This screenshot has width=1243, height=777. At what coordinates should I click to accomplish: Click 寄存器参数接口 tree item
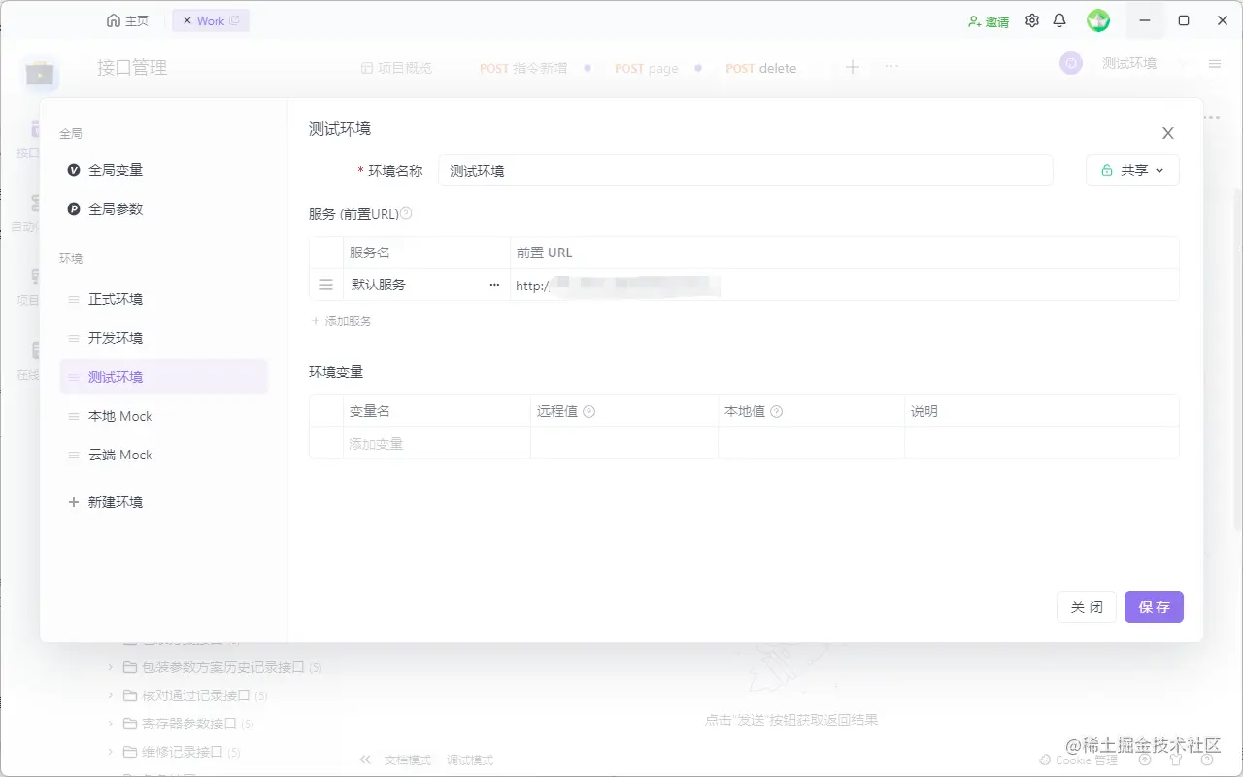(189, 724)
